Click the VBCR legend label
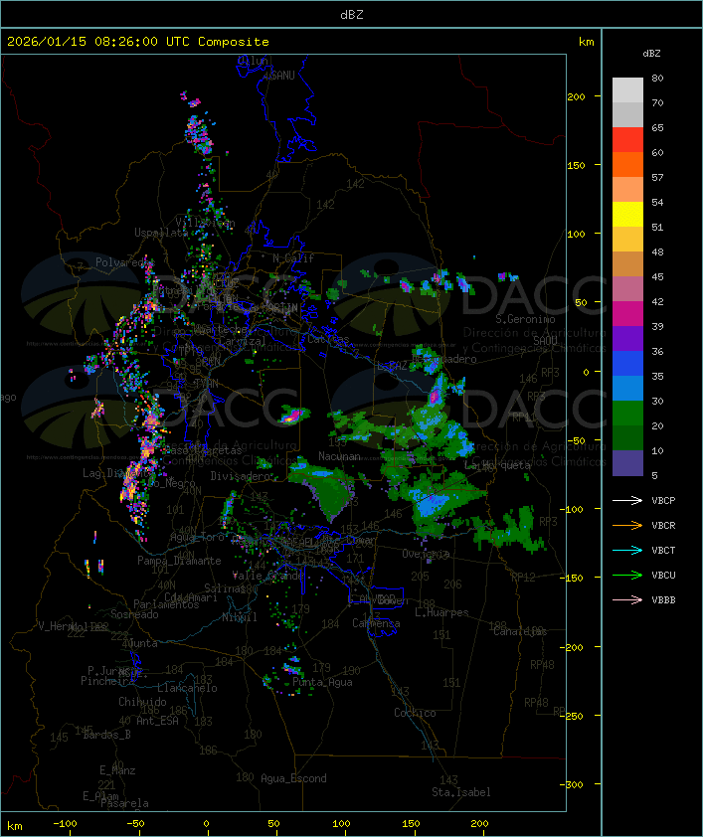 (x=663, y=525)
